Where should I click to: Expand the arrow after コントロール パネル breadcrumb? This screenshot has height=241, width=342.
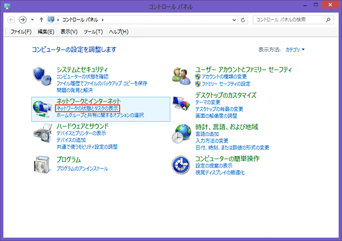tap(103, 20)
